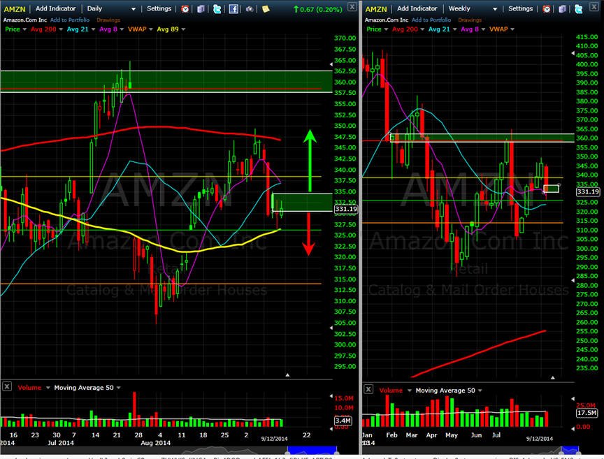Click the Aug 2014 label on Daily time axis
Screen dimensions: 604x459
(x=155, y=443)
